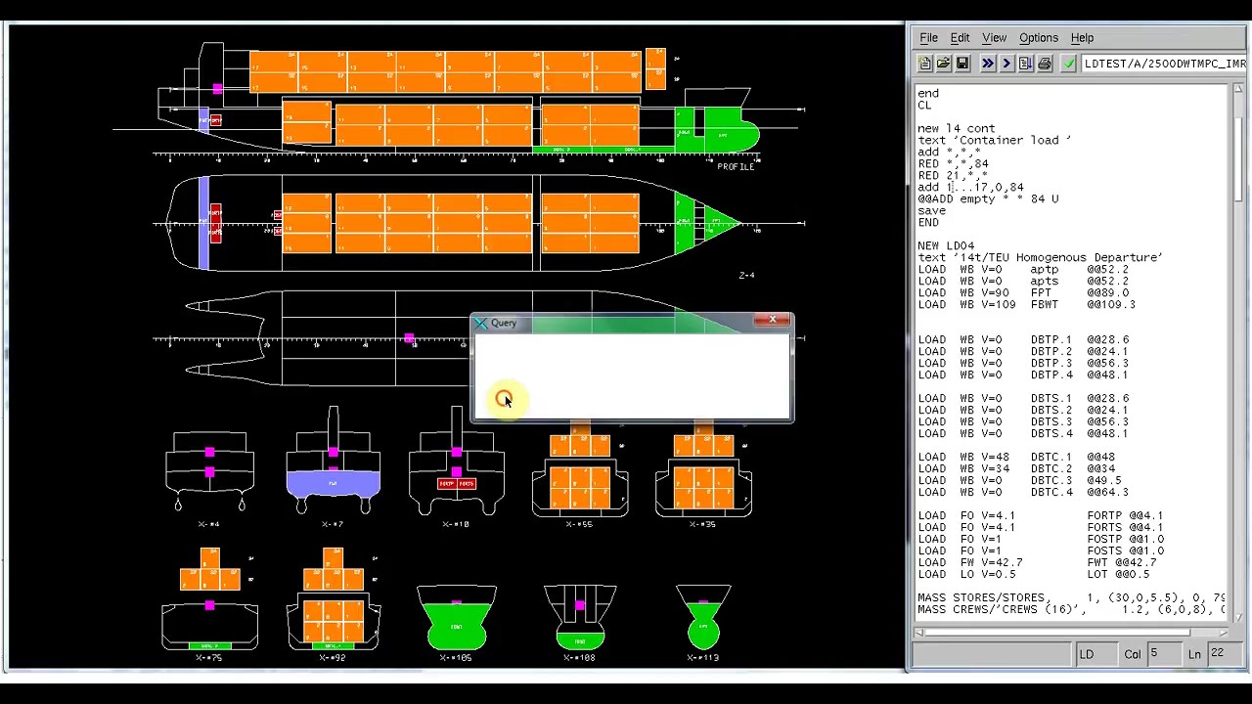
Task: Click the New document icon in editor toolbar
Action: click(x=924, y=64)
